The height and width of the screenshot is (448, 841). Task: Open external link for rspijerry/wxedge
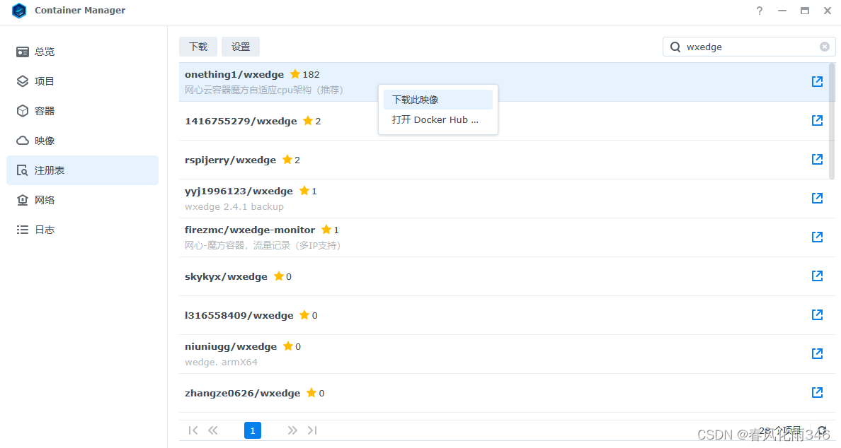817,159
